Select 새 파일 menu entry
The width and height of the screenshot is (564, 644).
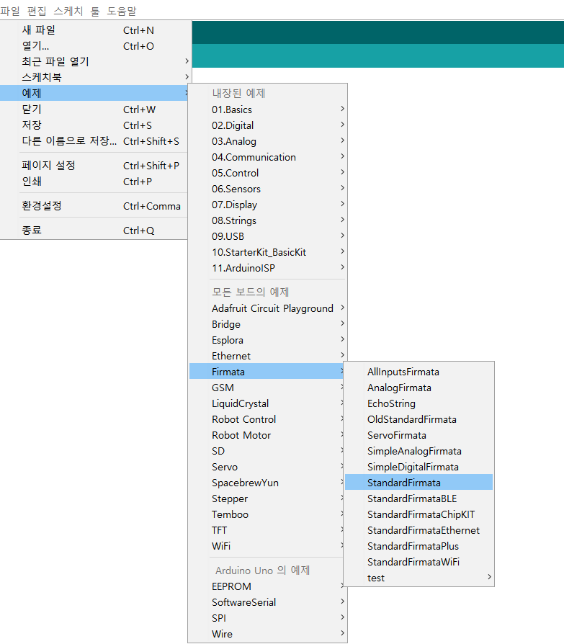95,30
